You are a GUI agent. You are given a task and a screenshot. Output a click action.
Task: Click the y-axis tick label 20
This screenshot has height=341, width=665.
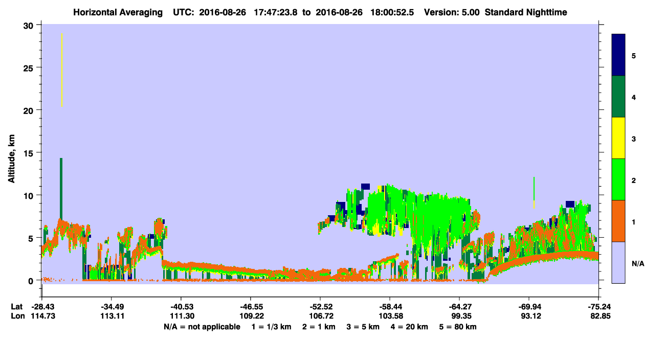click(x=29, y=110)
